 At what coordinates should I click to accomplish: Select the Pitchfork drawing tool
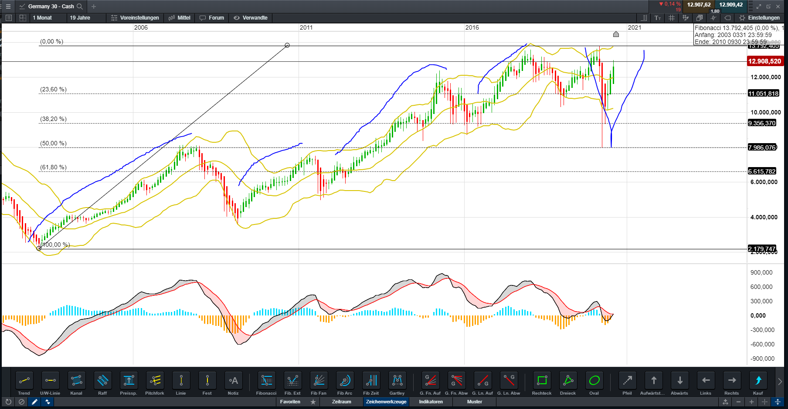click(x=155, y=383)
